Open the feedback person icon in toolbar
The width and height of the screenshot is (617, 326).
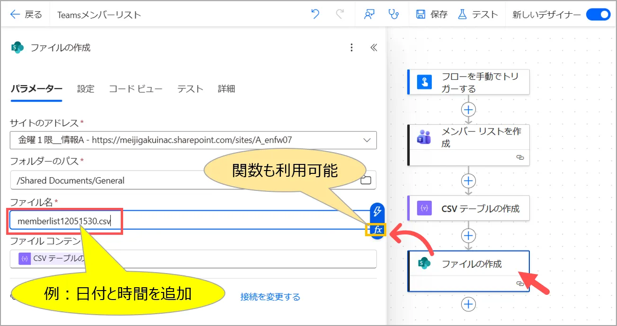pos(369,14)
